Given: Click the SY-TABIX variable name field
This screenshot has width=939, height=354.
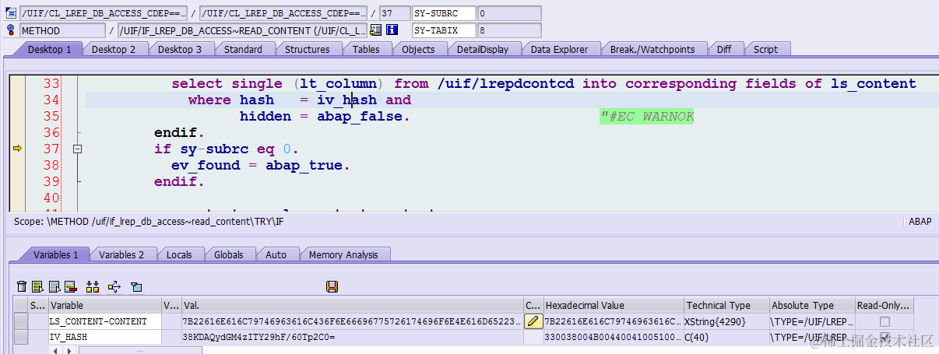Looking at the screenshot, I should point(443,30).
